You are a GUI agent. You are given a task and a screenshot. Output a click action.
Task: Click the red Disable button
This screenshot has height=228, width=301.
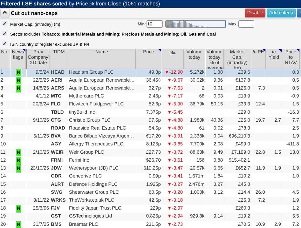coord(255,13)
